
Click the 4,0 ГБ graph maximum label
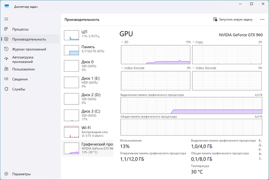pos(258,95)
